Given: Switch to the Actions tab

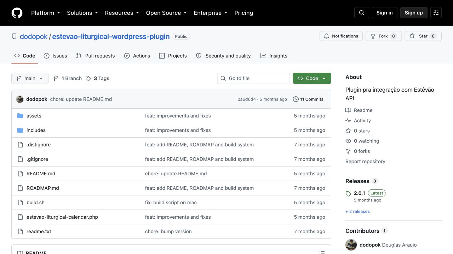Looking at the screenshot, I should coord(137,56).
